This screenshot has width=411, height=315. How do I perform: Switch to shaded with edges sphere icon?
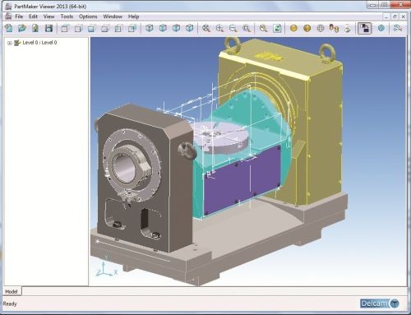point(307,28)
